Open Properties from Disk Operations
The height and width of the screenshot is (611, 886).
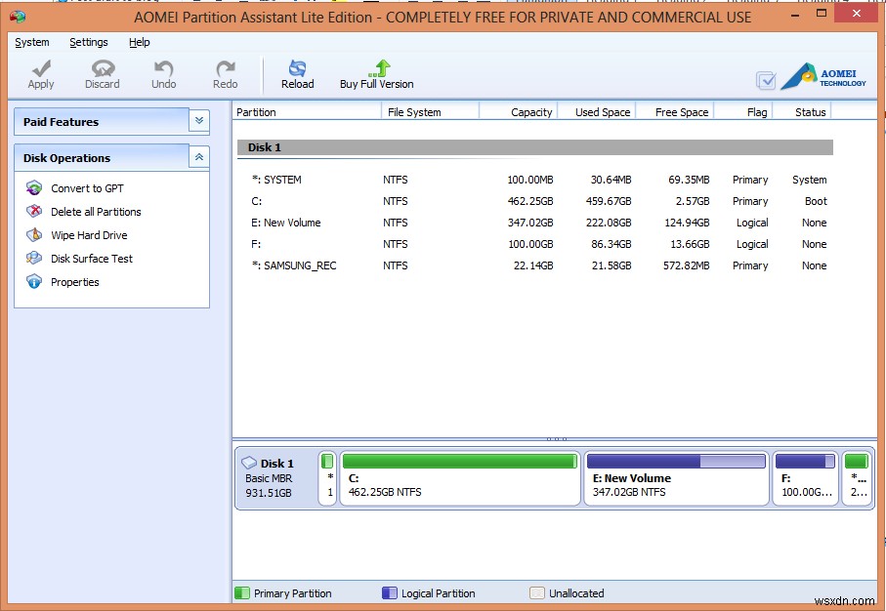coord(73,282)
